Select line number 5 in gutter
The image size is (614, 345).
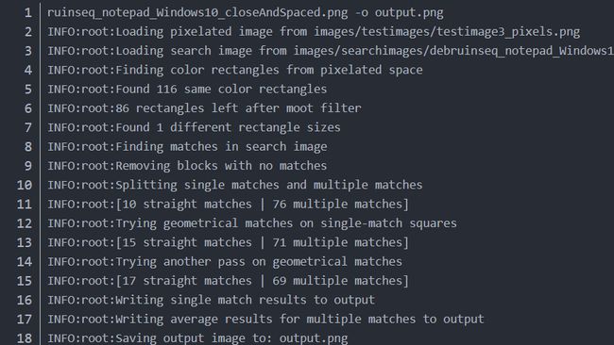click(27, 90)
